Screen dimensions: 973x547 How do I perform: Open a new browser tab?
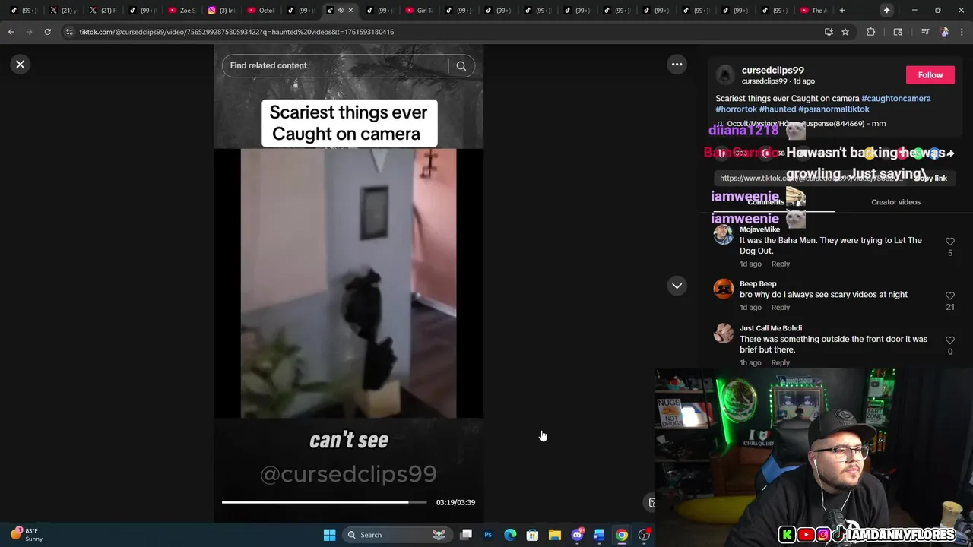841,10
